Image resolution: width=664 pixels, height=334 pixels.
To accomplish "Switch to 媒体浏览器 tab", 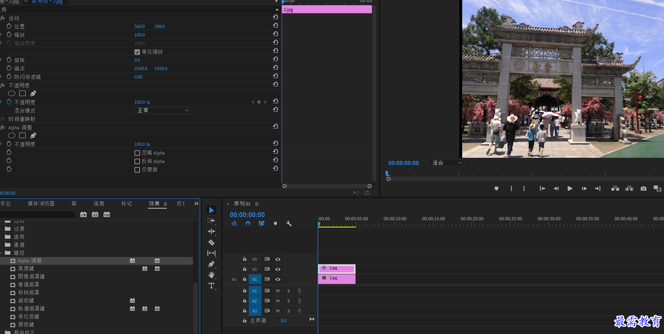I will (41, 203).
